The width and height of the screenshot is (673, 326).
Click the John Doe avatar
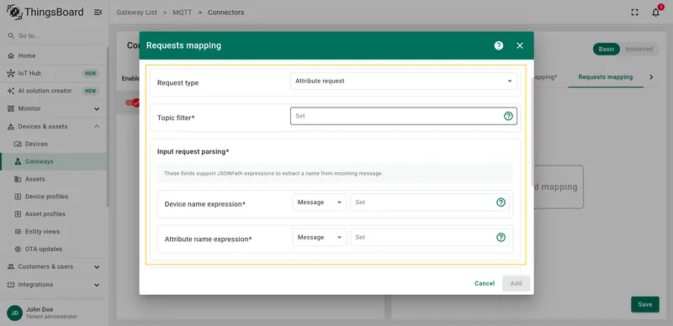coord(14,313)
